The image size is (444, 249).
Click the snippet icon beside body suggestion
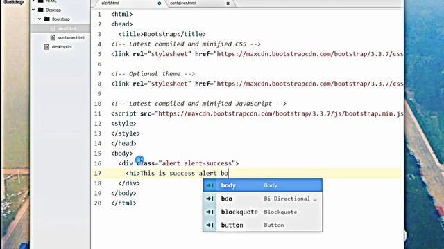(x=210, y=185)
